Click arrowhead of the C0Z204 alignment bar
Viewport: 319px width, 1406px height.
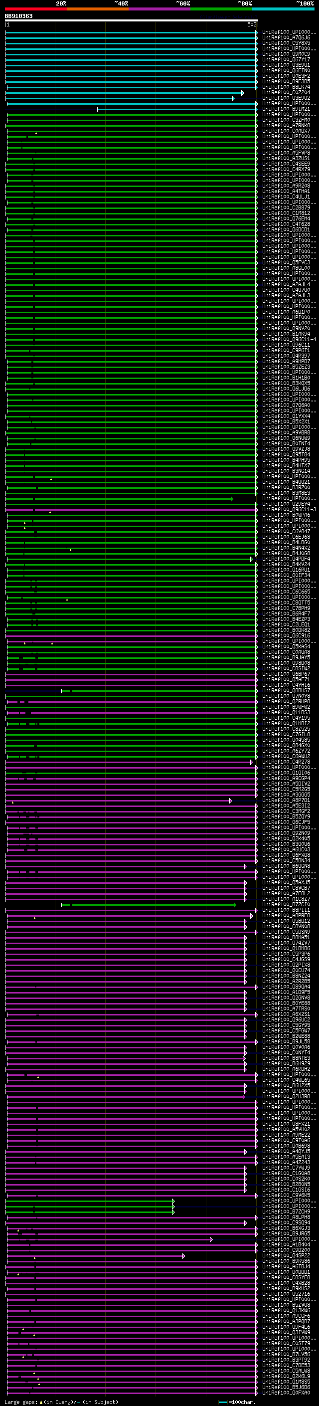[243, 93]
